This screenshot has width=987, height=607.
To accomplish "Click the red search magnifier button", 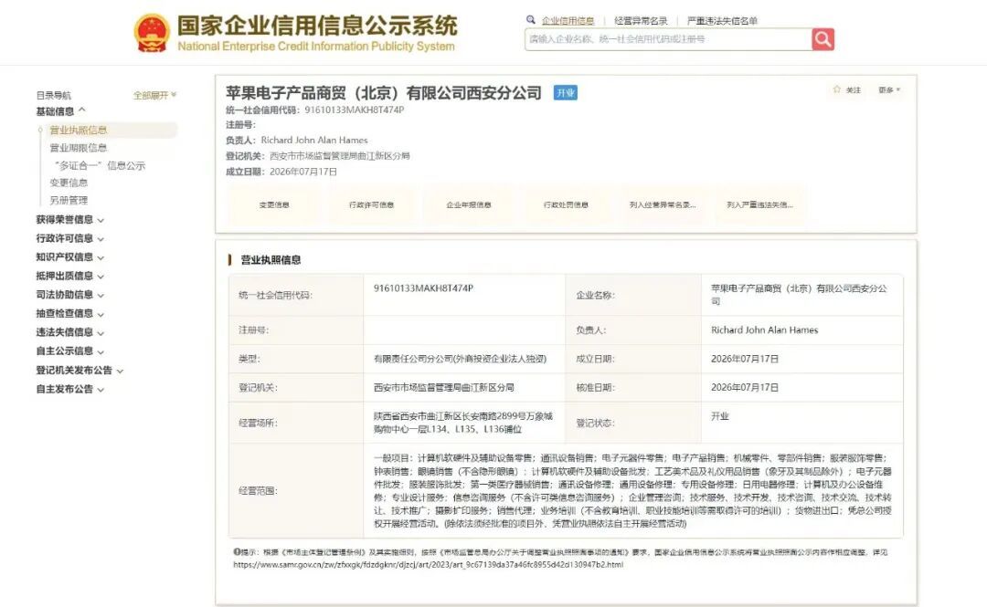I will [822, 39].
